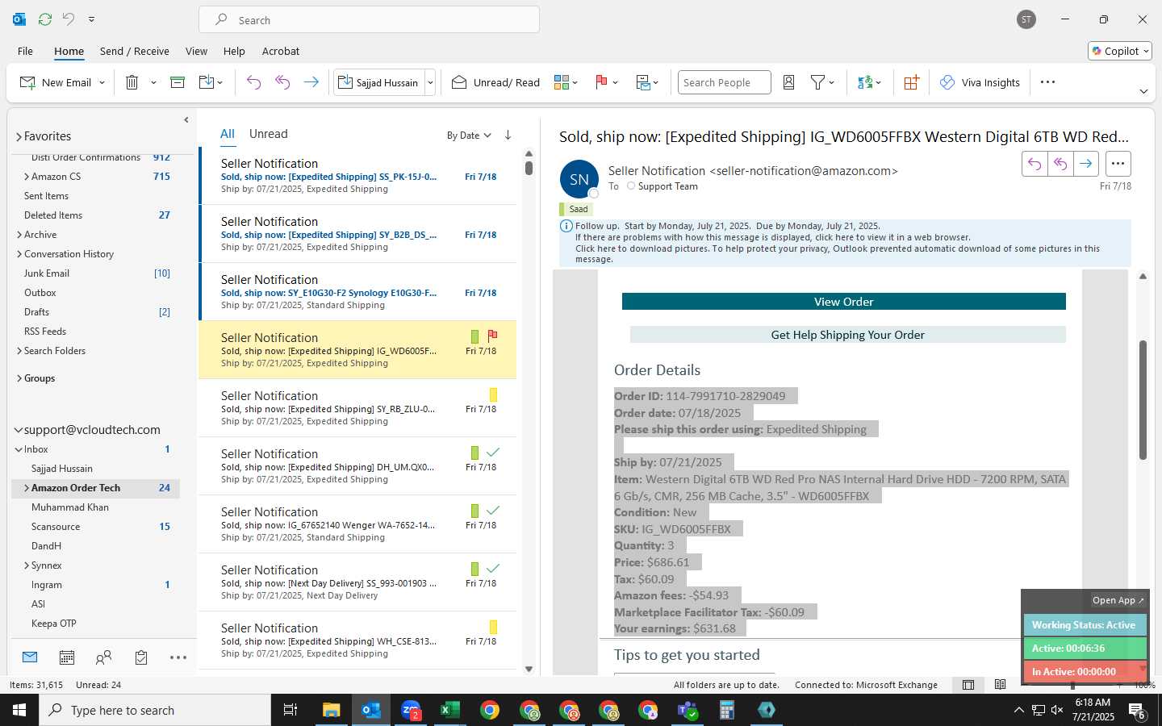
Task: Open the File menu
Action: (25, 51)
